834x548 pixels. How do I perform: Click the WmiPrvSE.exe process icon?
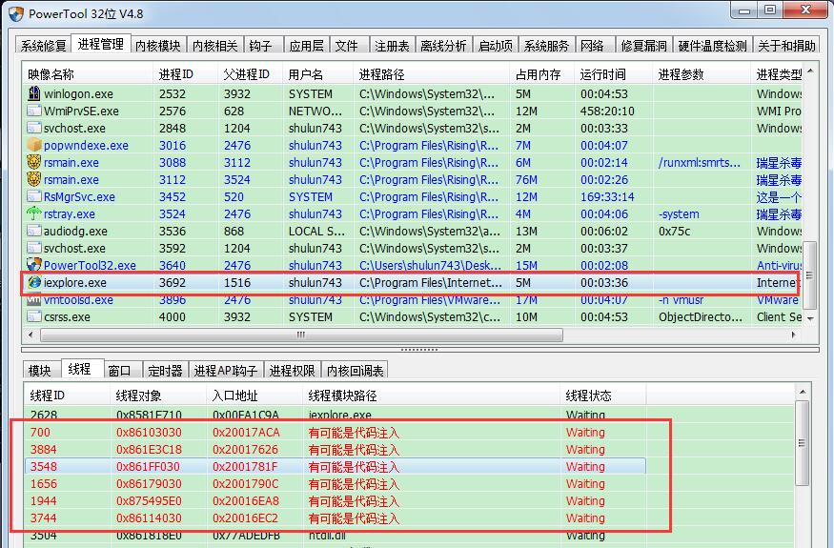click(x=34, y=111)
